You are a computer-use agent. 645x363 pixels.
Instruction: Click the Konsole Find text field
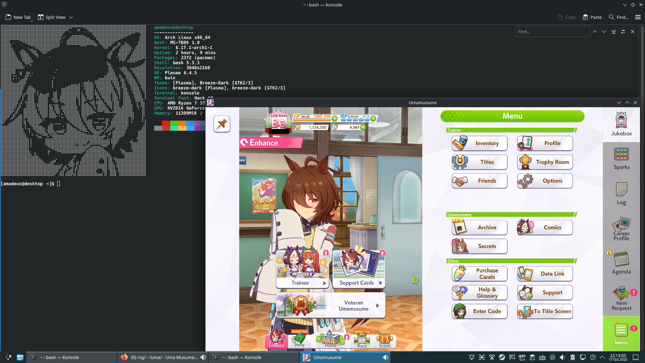click(552, 32)
